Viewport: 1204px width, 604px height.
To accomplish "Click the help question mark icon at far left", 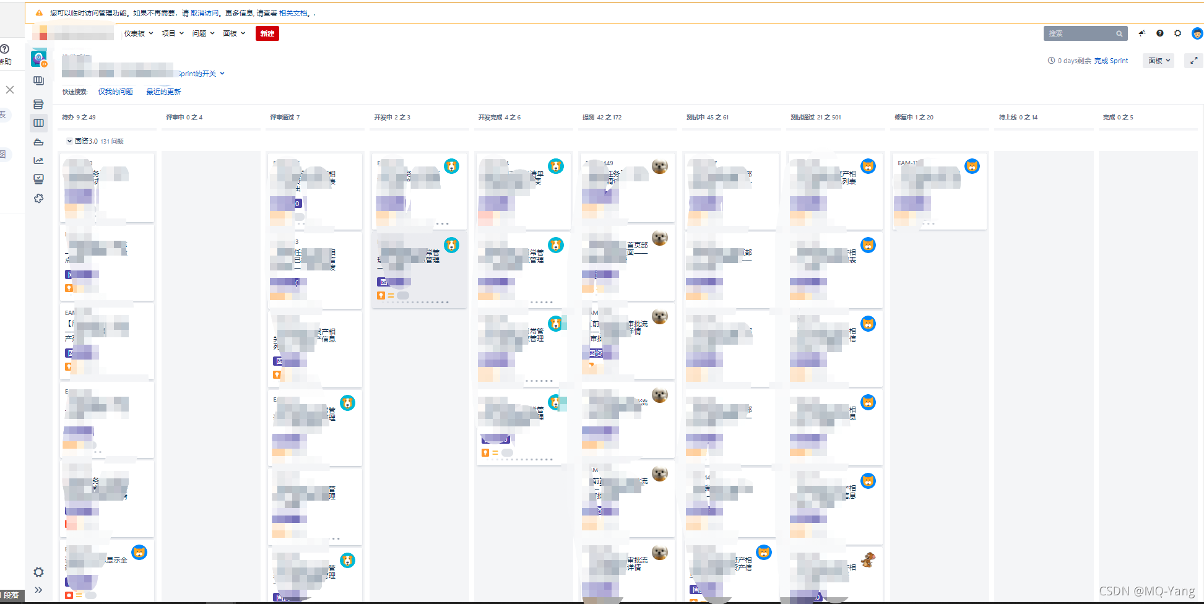I will coord(4,49).
